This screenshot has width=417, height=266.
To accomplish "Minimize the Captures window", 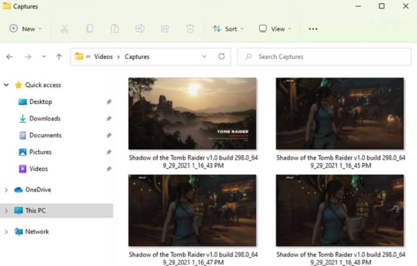I will tap(358, 6).
